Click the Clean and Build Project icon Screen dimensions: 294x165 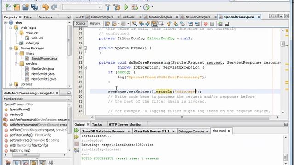(x=117, y=7)
